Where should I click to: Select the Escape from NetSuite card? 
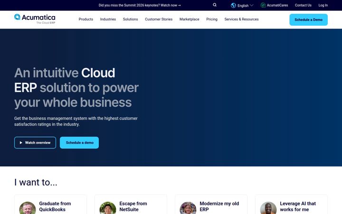pyautogui.click(x=131, y=204)
